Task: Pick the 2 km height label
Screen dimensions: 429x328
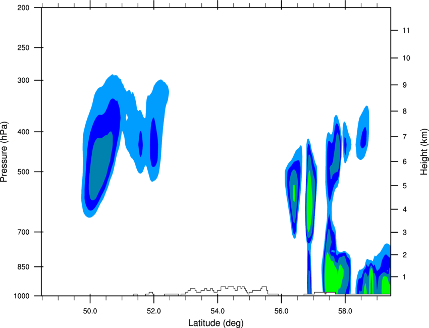Action: click(404, 255)
